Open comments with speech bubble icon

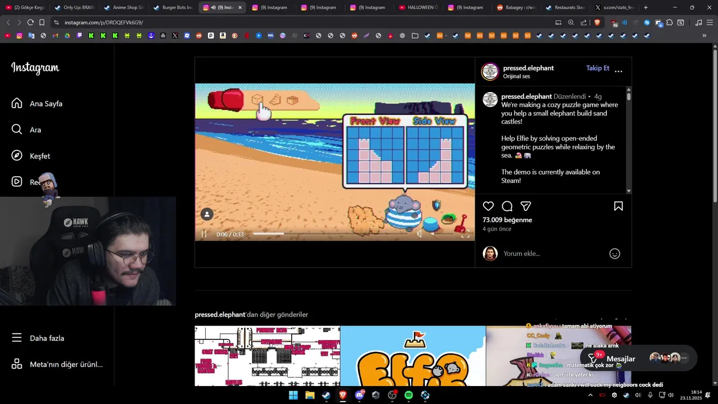tap(507, 206)
